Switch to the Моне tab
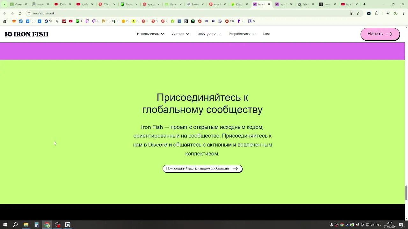 coord(195,4)
